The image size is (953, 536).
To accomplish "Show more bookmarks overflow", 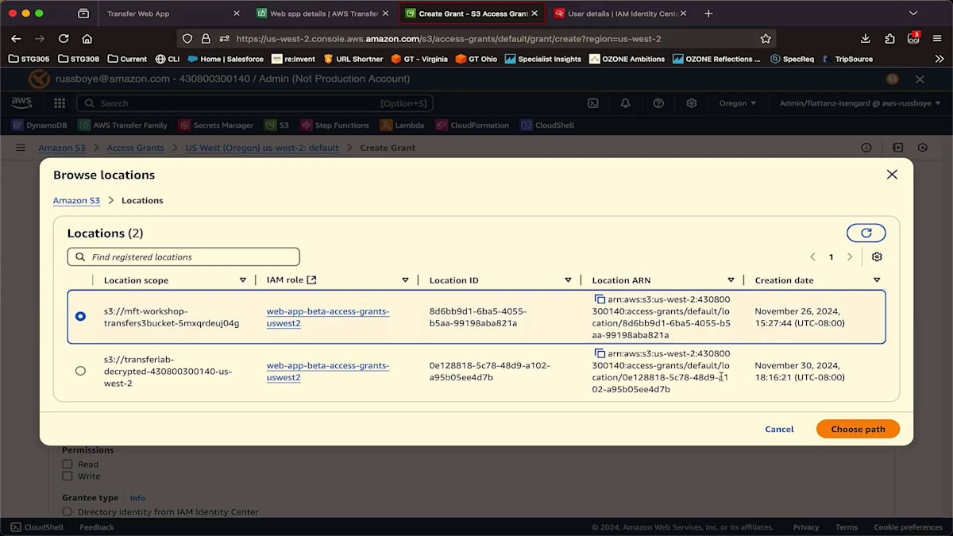I will click(x=939, y=59).
